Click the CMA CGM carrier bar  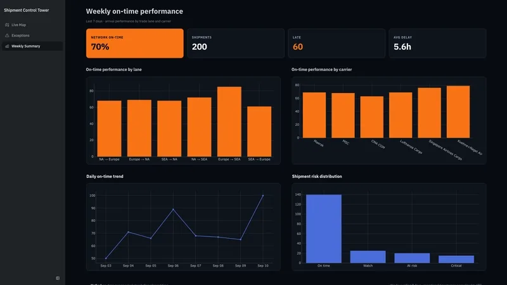[372, 117]
